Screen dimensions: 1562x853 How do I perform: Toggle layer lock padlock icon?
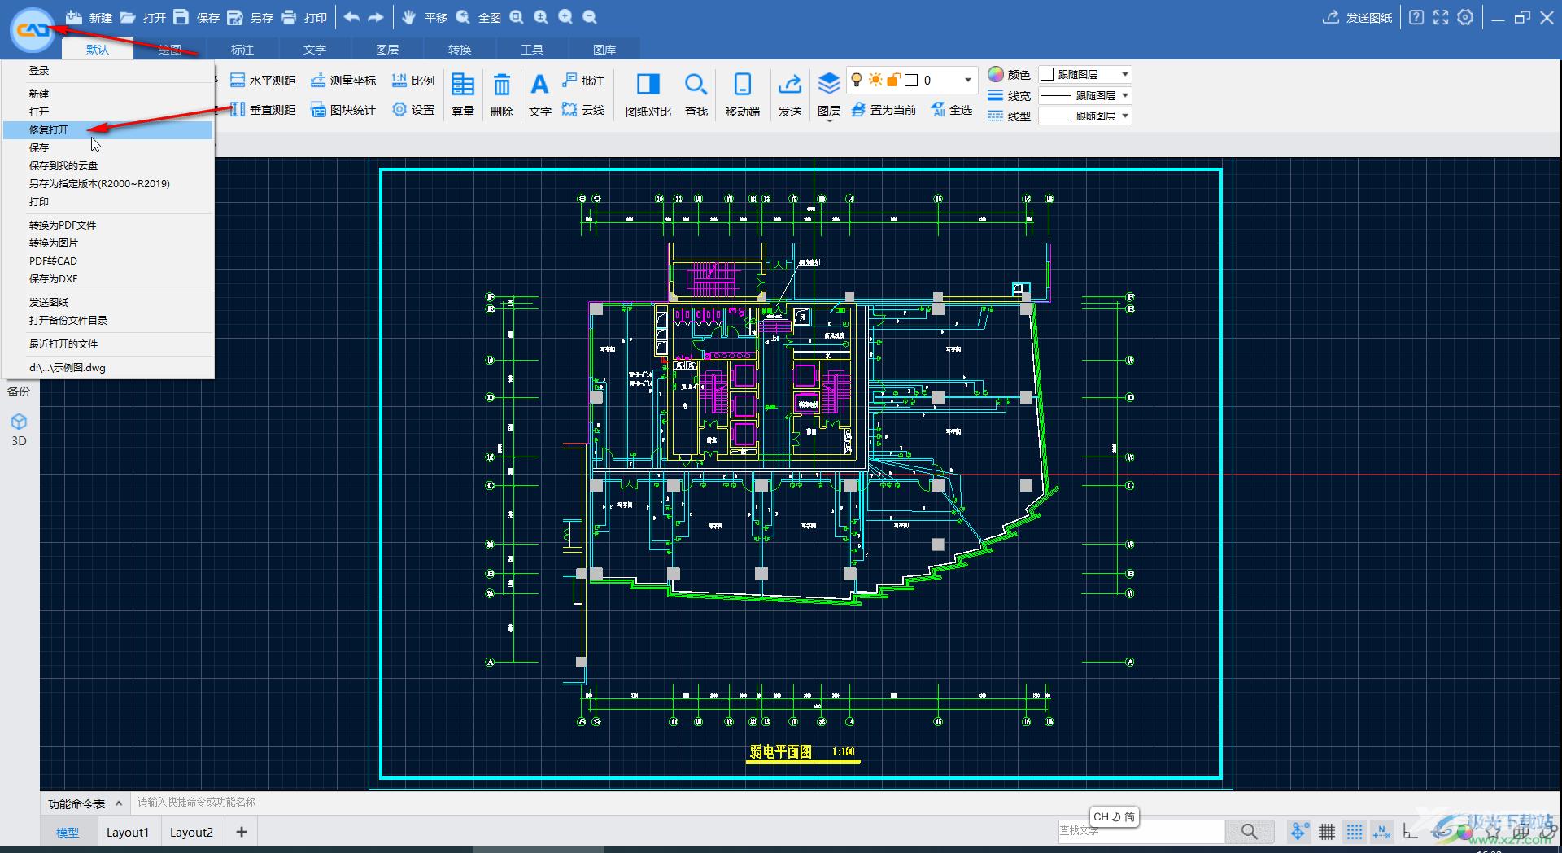tap(893, 80)
